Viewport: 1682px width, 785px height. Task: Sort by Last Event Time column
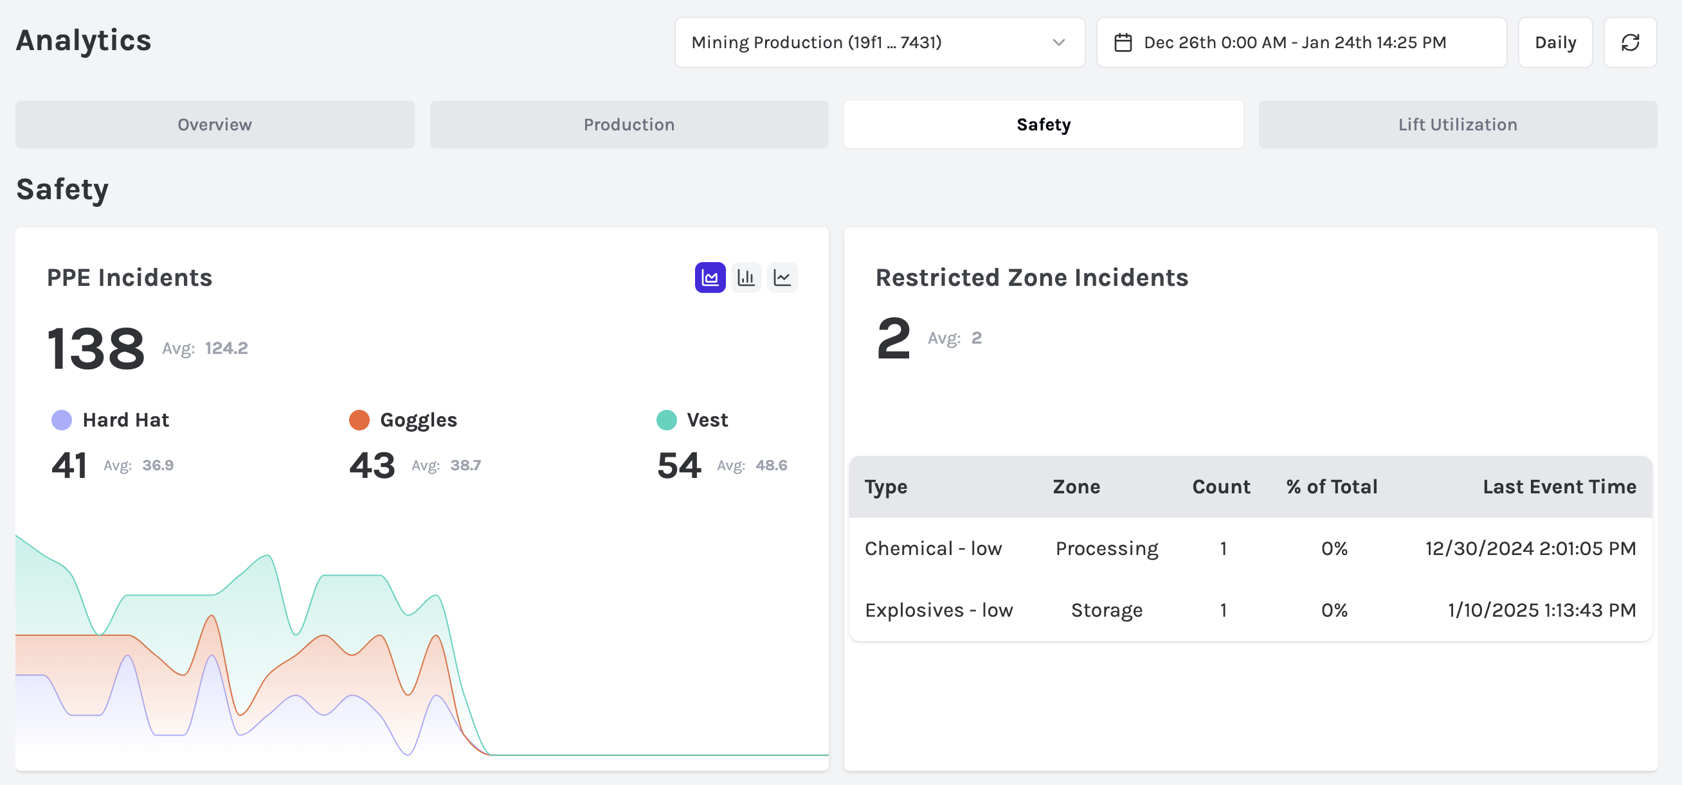1559,487
